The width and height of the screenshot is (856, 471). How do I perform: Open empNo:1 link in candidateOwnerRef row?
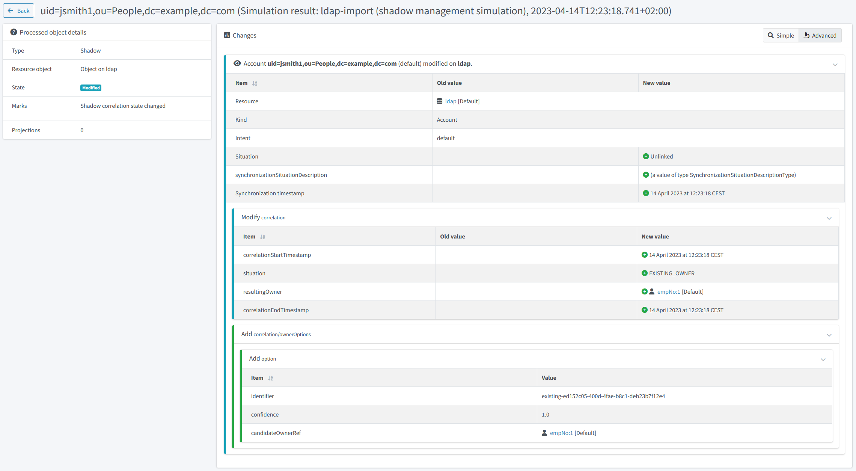(x=561, y=433)
